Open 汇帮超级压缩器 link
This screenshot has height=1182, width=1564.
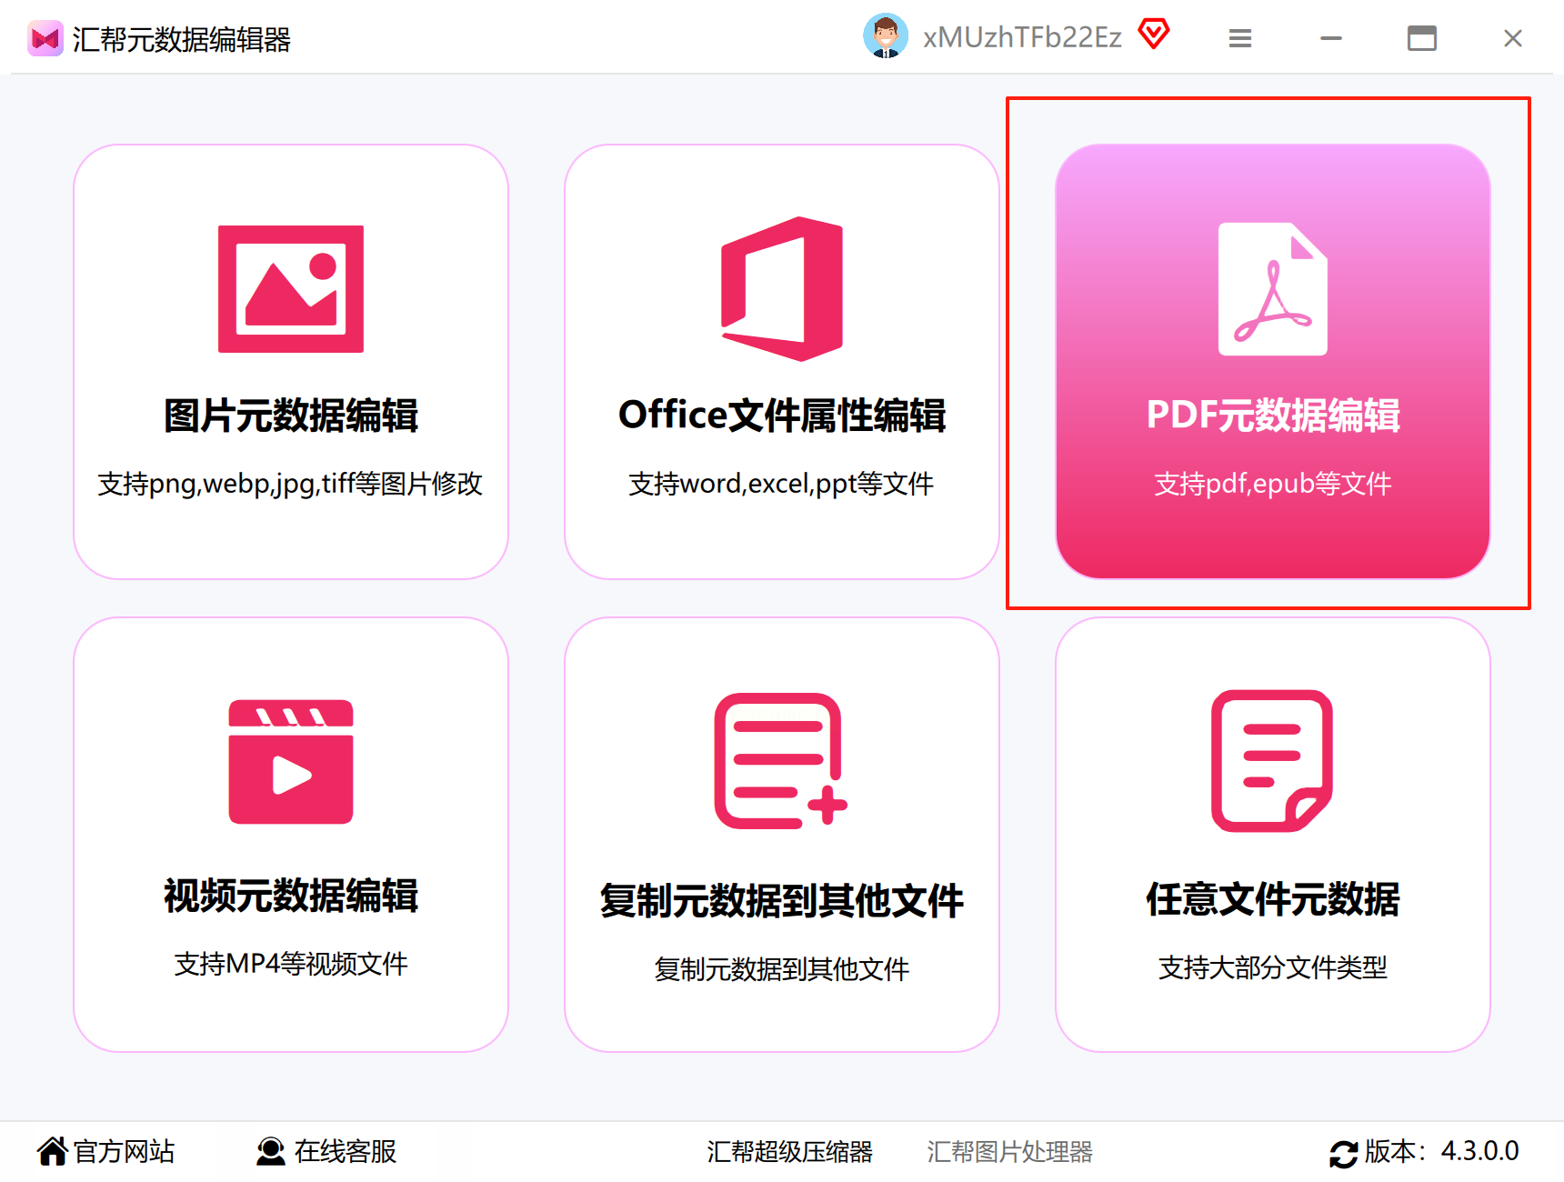pos(789,1152)
